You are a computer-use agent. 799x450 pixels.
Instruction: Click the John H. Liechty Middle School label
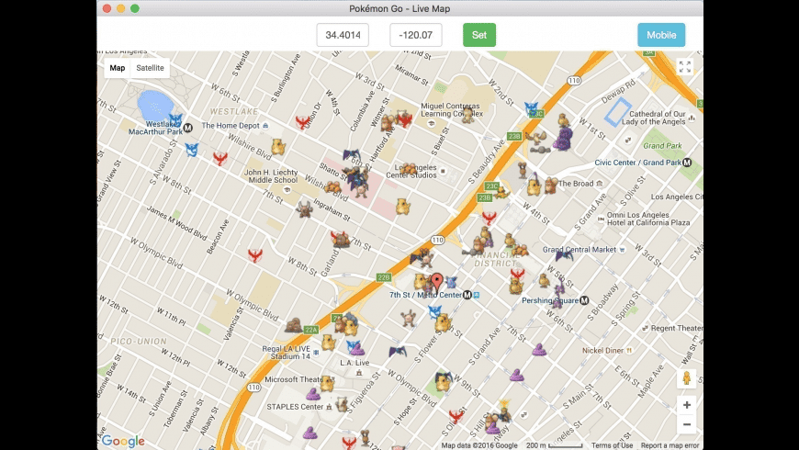(273, 176)
